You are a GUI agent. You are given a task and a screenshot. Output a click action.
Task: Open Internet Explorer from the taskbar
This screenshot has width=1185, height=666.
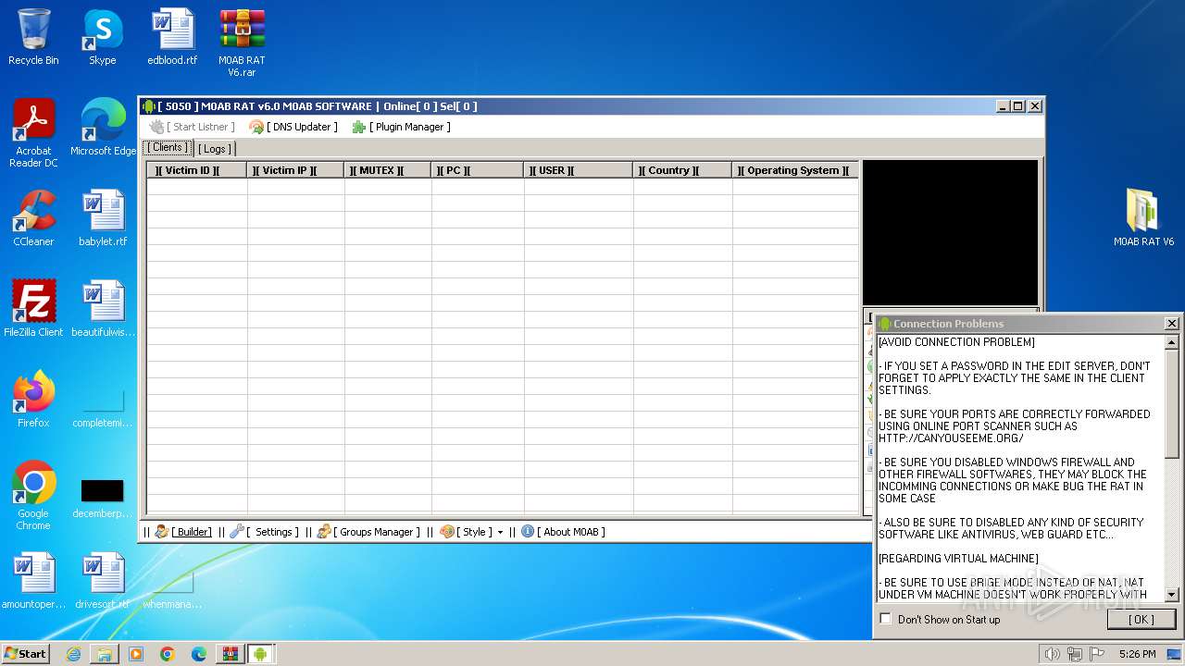click(73, 654)
